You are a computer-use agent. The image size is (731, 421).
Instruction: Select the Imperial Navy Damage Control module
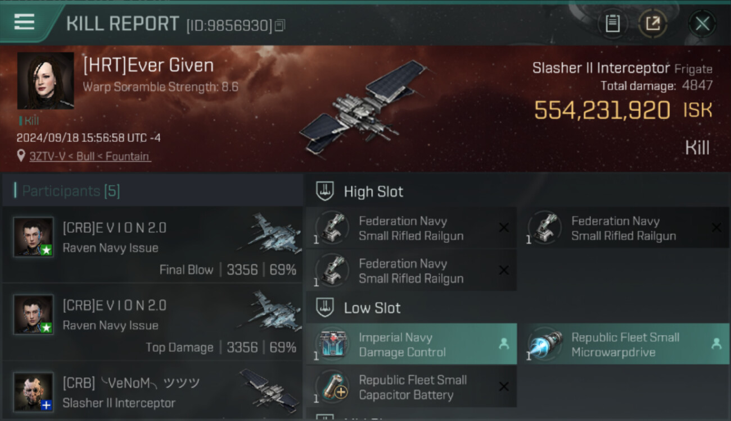[411, 344]
